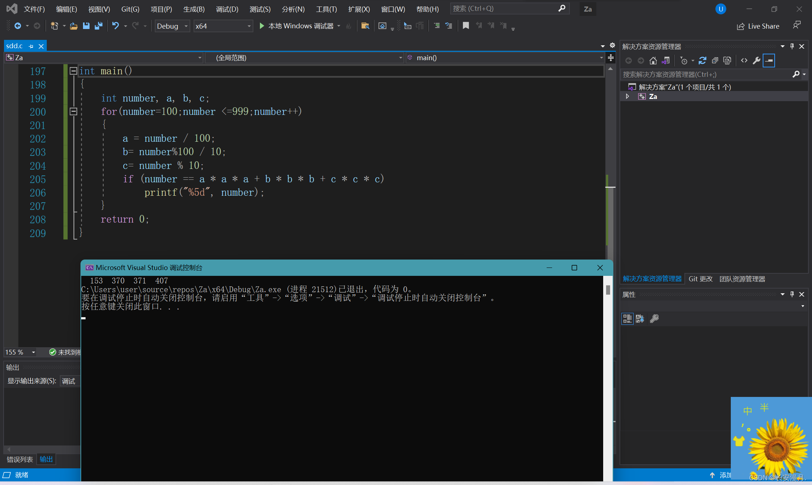Image resolution: width=812 pixels, height=485 pixels.
Task: Toggle the Preview Selected Items button
Action: (x=769, y=61)
